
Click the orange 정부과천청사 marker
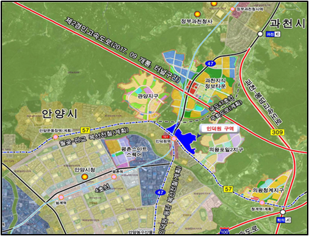click(197, 14)
